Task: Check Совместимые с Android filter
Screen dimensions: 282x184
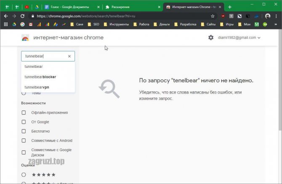Action: click(24, 141)
